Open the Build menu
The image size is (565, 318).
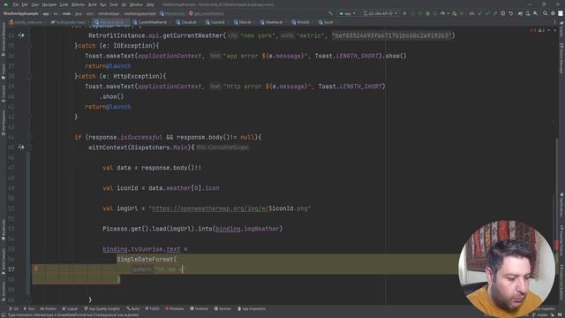(92, 4)
